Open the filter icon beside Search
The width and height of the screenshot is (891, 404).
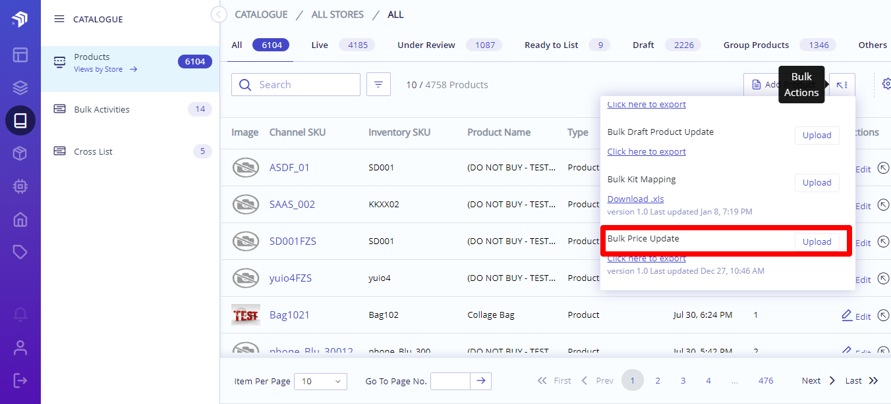(378, 84)
